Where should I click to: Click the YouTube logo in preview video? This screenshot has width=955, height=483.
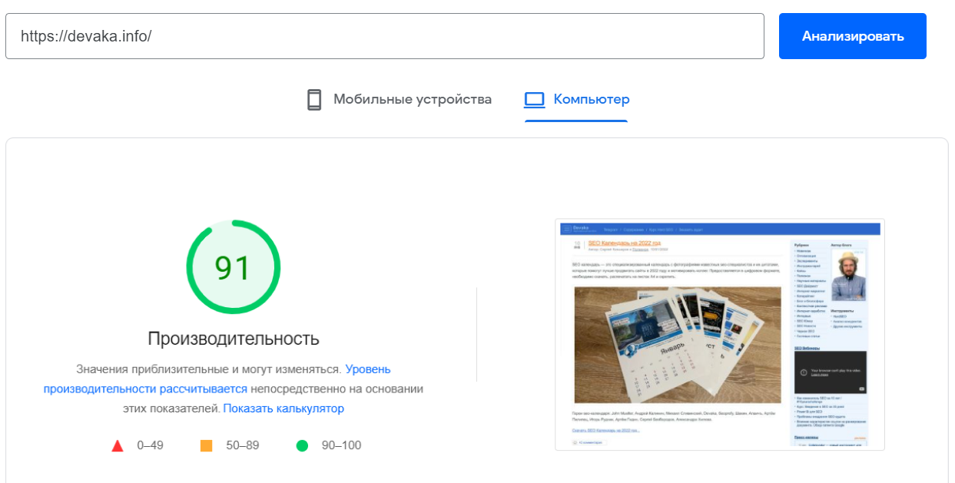[861, 389]
